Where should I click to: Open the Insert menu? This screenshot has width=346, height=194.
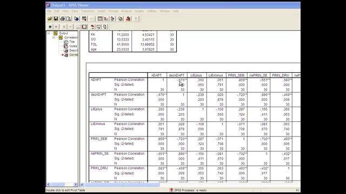tap(102, 11)
